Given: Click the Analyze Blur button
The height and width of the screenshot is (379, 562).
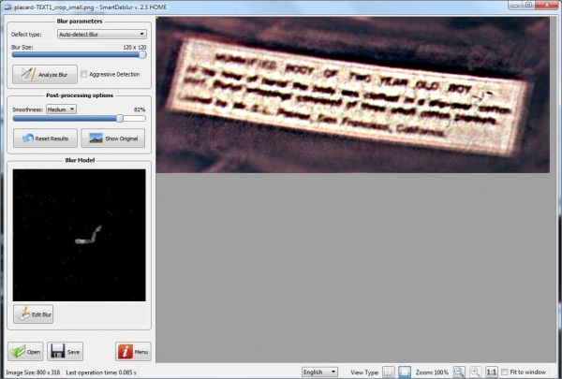Looking at the screenshot, I should click(x=45, y=74).
